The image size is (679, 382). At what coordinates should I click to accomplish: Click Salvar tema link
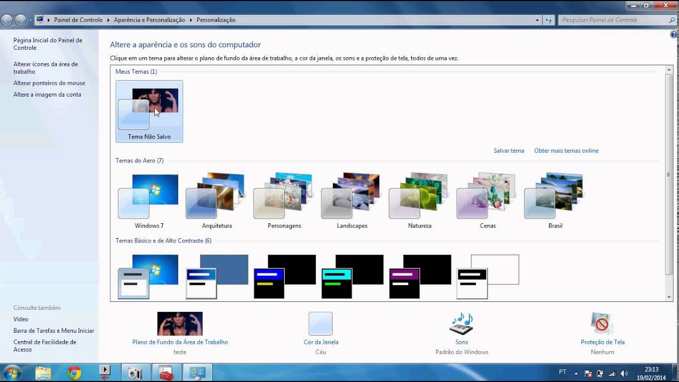coord(509,151)
